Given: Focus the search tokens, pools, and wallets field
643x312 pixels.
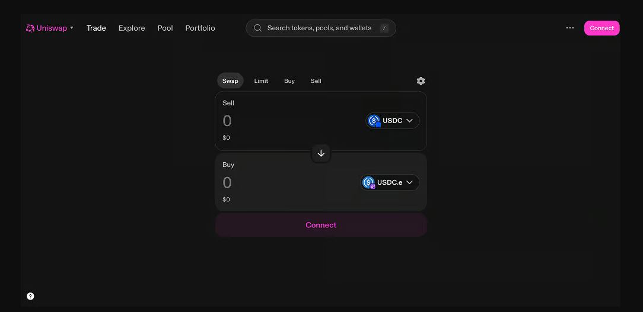Looking at the screenshot, I should click(x=321, y=28).
